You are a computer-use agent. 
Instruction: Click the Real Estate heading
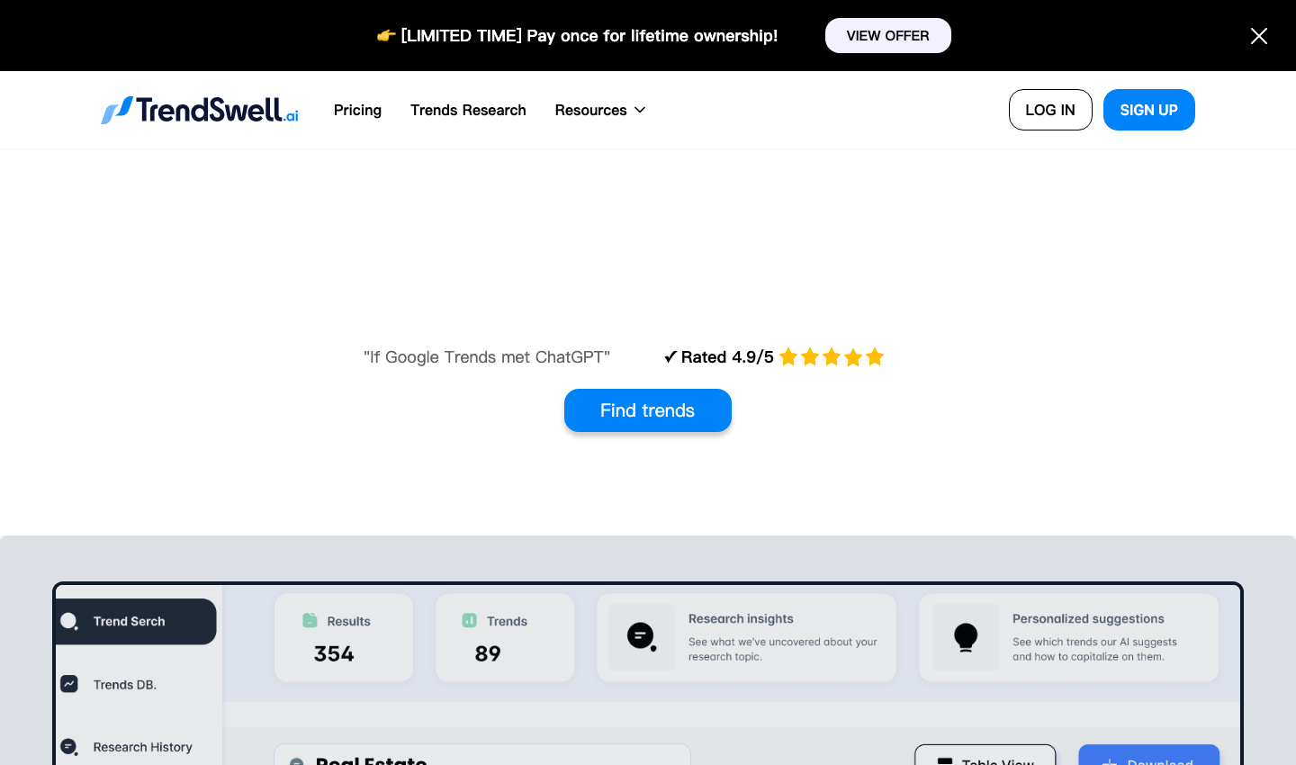coord(371,760)
